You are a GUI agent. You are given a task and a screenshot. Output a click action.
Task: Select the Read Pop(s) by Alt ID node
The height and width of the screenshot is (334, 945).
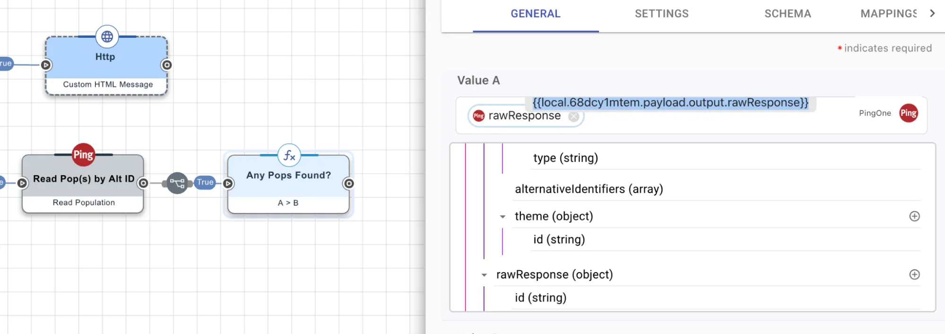83,184
